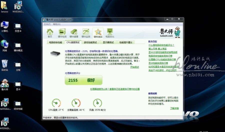Screen dimensions: 225x132
Task: Open the 首页 home toolbar icon
Action: [x=50, y=33]
